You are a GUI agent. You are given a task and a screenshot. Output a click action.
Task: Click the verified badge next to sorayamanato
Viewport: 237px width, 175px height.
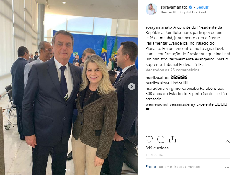click(x=191, y=7)
